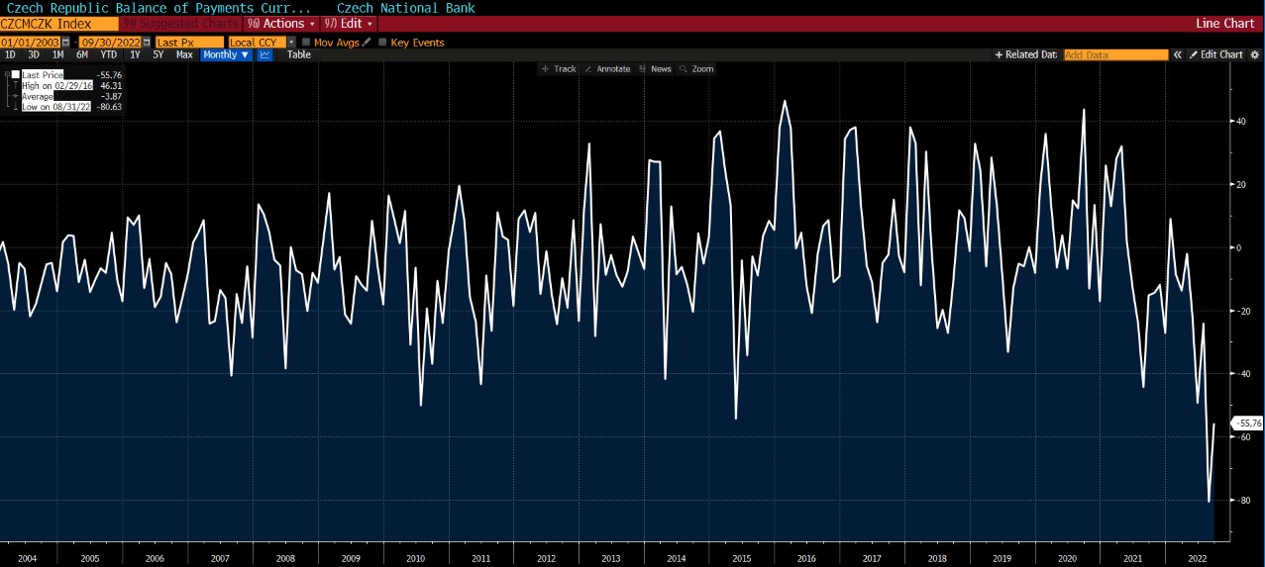Switch to the Table view tab

click(x=298, y=55)
